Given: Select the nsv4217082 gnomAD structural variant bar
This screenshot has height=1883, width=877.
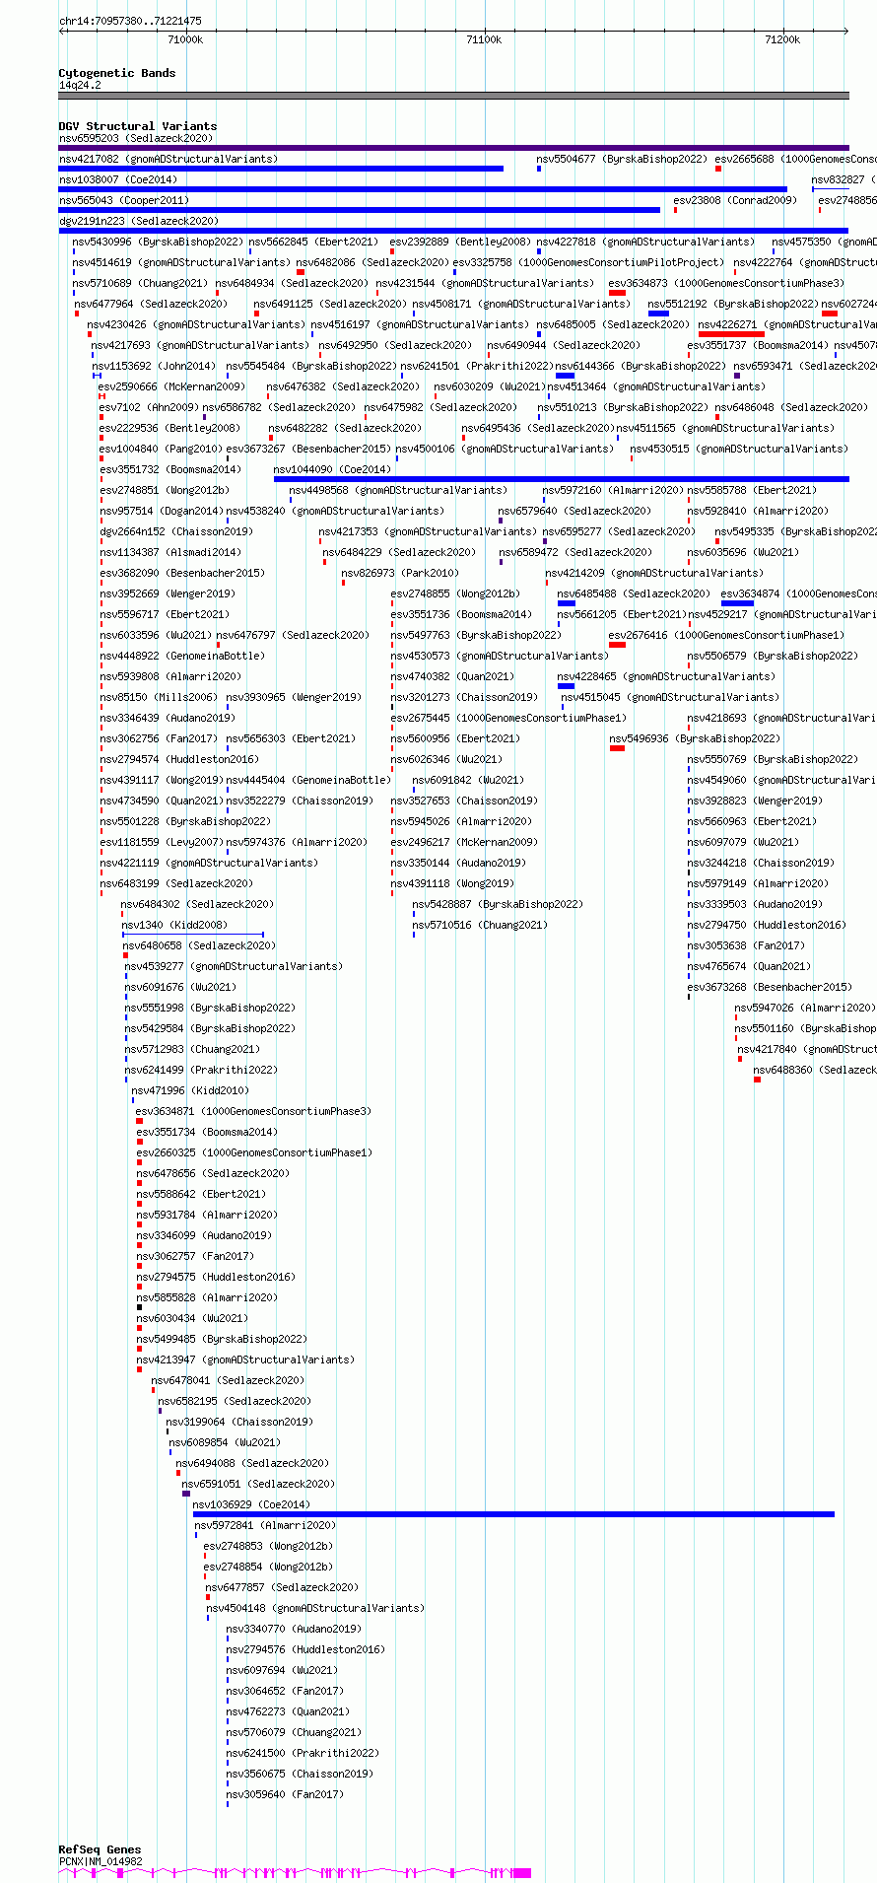Looking at the screenshot, I should tap(281, 169).
